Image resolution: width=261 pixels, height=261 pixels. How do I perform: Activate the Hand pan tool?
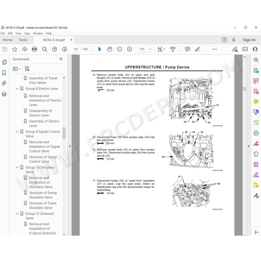click(110, 49)
